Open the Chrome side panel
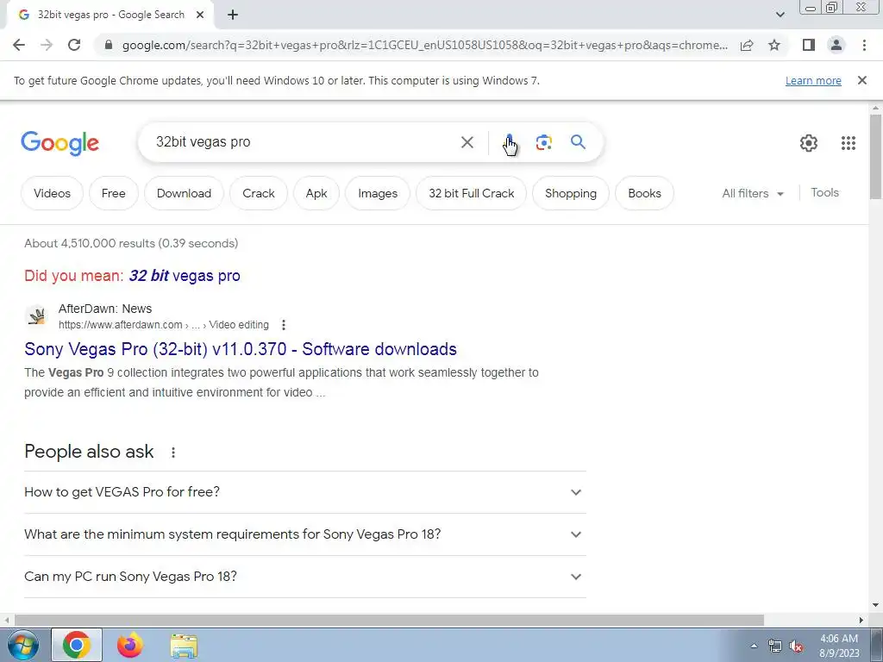Screen dimensions: 883x662 pyautogui.click(x=809, y=45)
